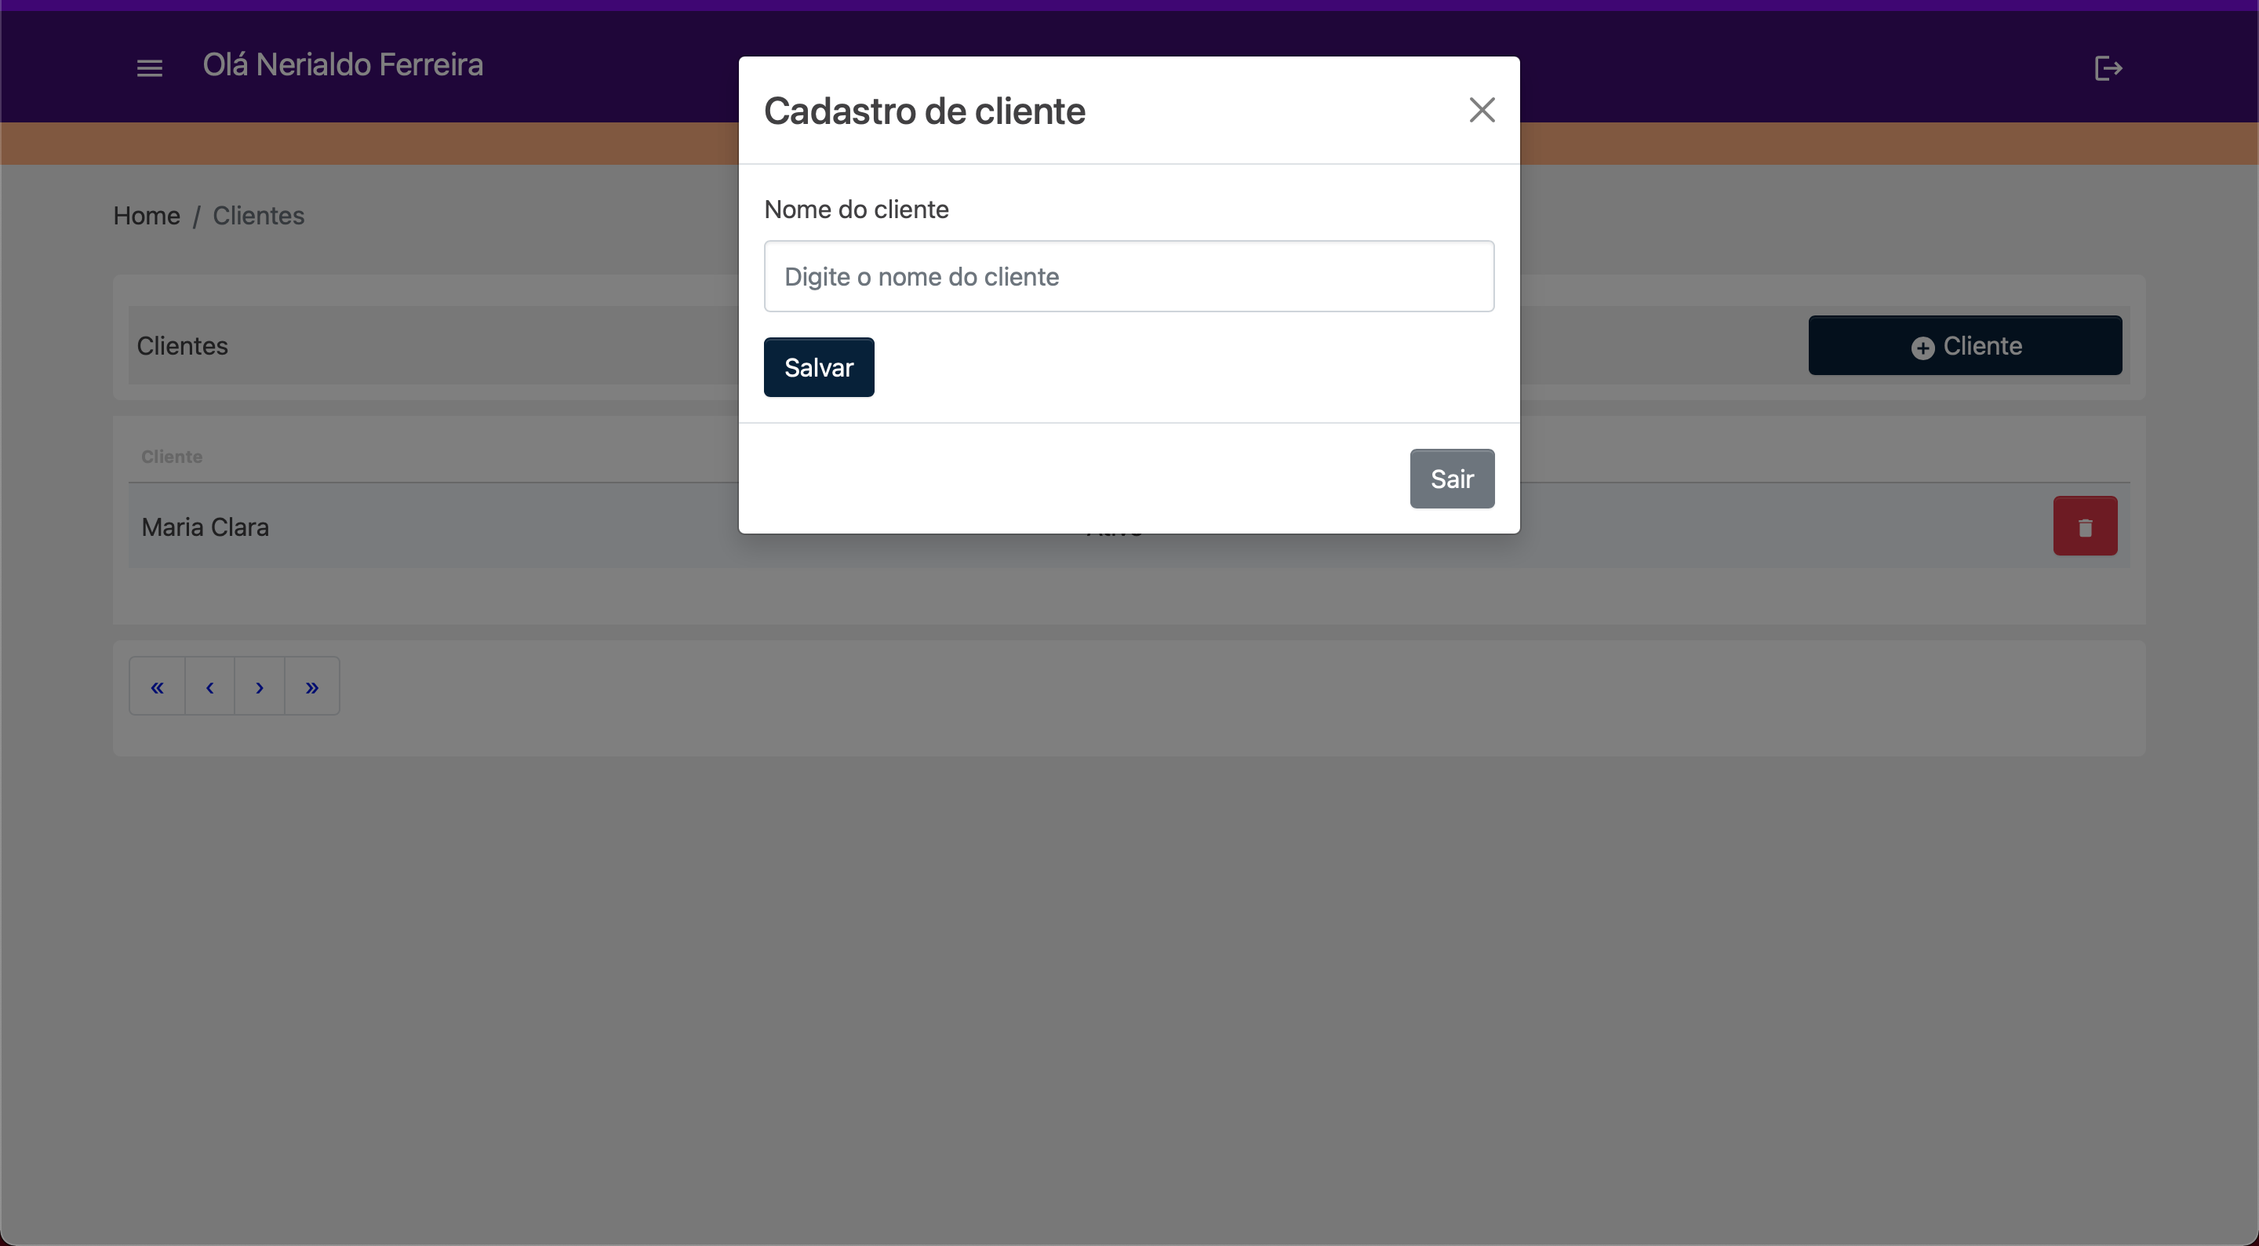Click the Clientes breadcrumb item

[259, 216]
